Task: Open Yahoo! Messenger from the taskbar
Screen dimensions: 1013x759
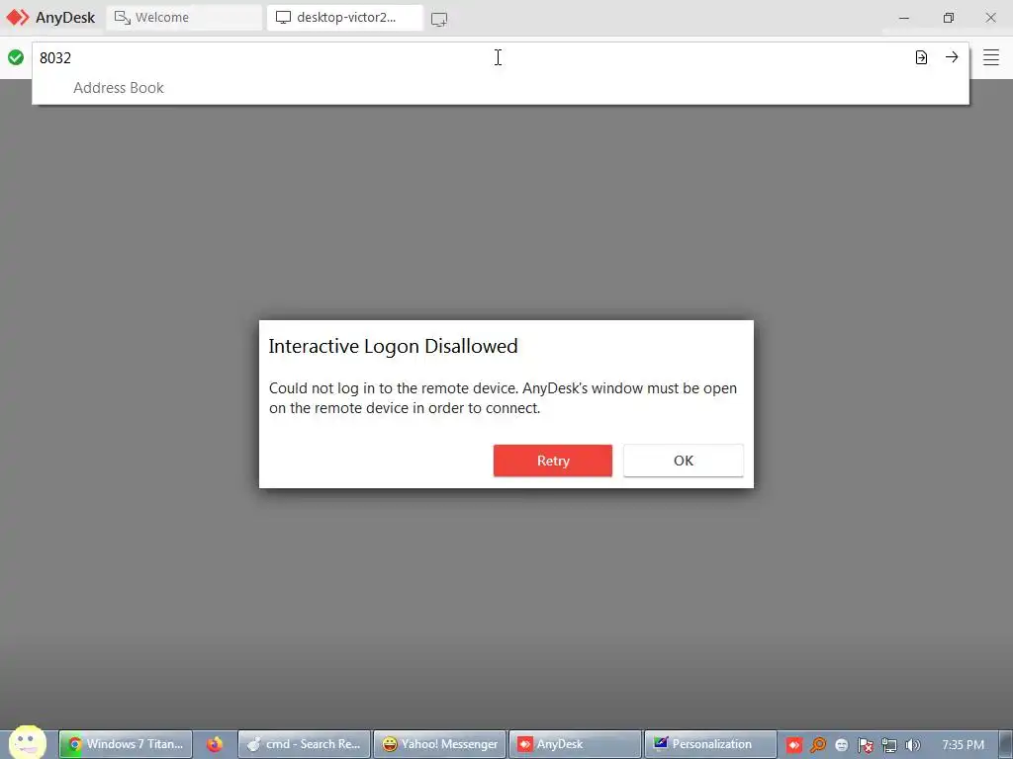Action: point(440,744)
